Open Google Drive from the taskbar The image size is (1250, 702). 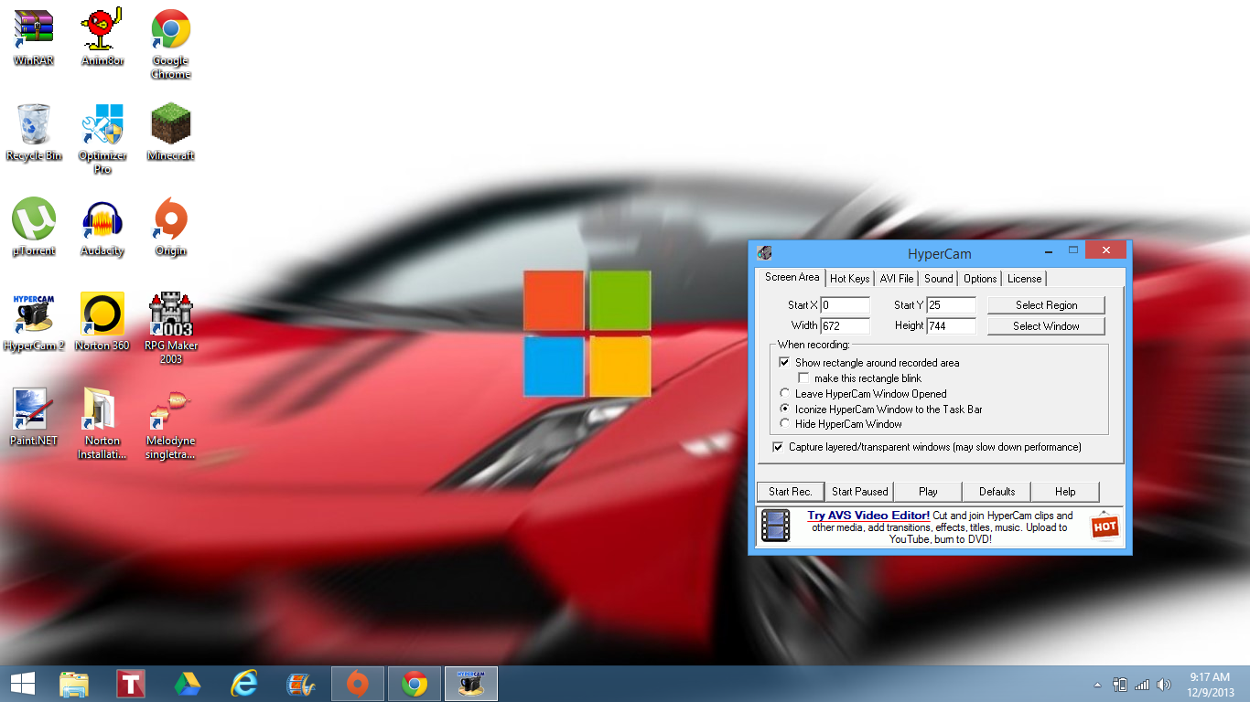[188, 684]
